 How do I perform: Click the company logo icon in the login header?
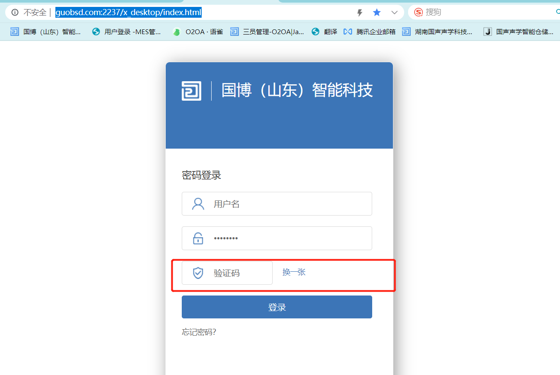(x=191, y=91)
